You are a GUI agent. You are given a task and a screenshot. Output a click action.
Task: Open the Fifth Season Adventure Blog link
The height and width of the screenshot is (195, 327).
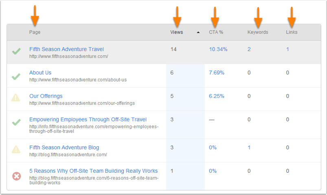64,148
